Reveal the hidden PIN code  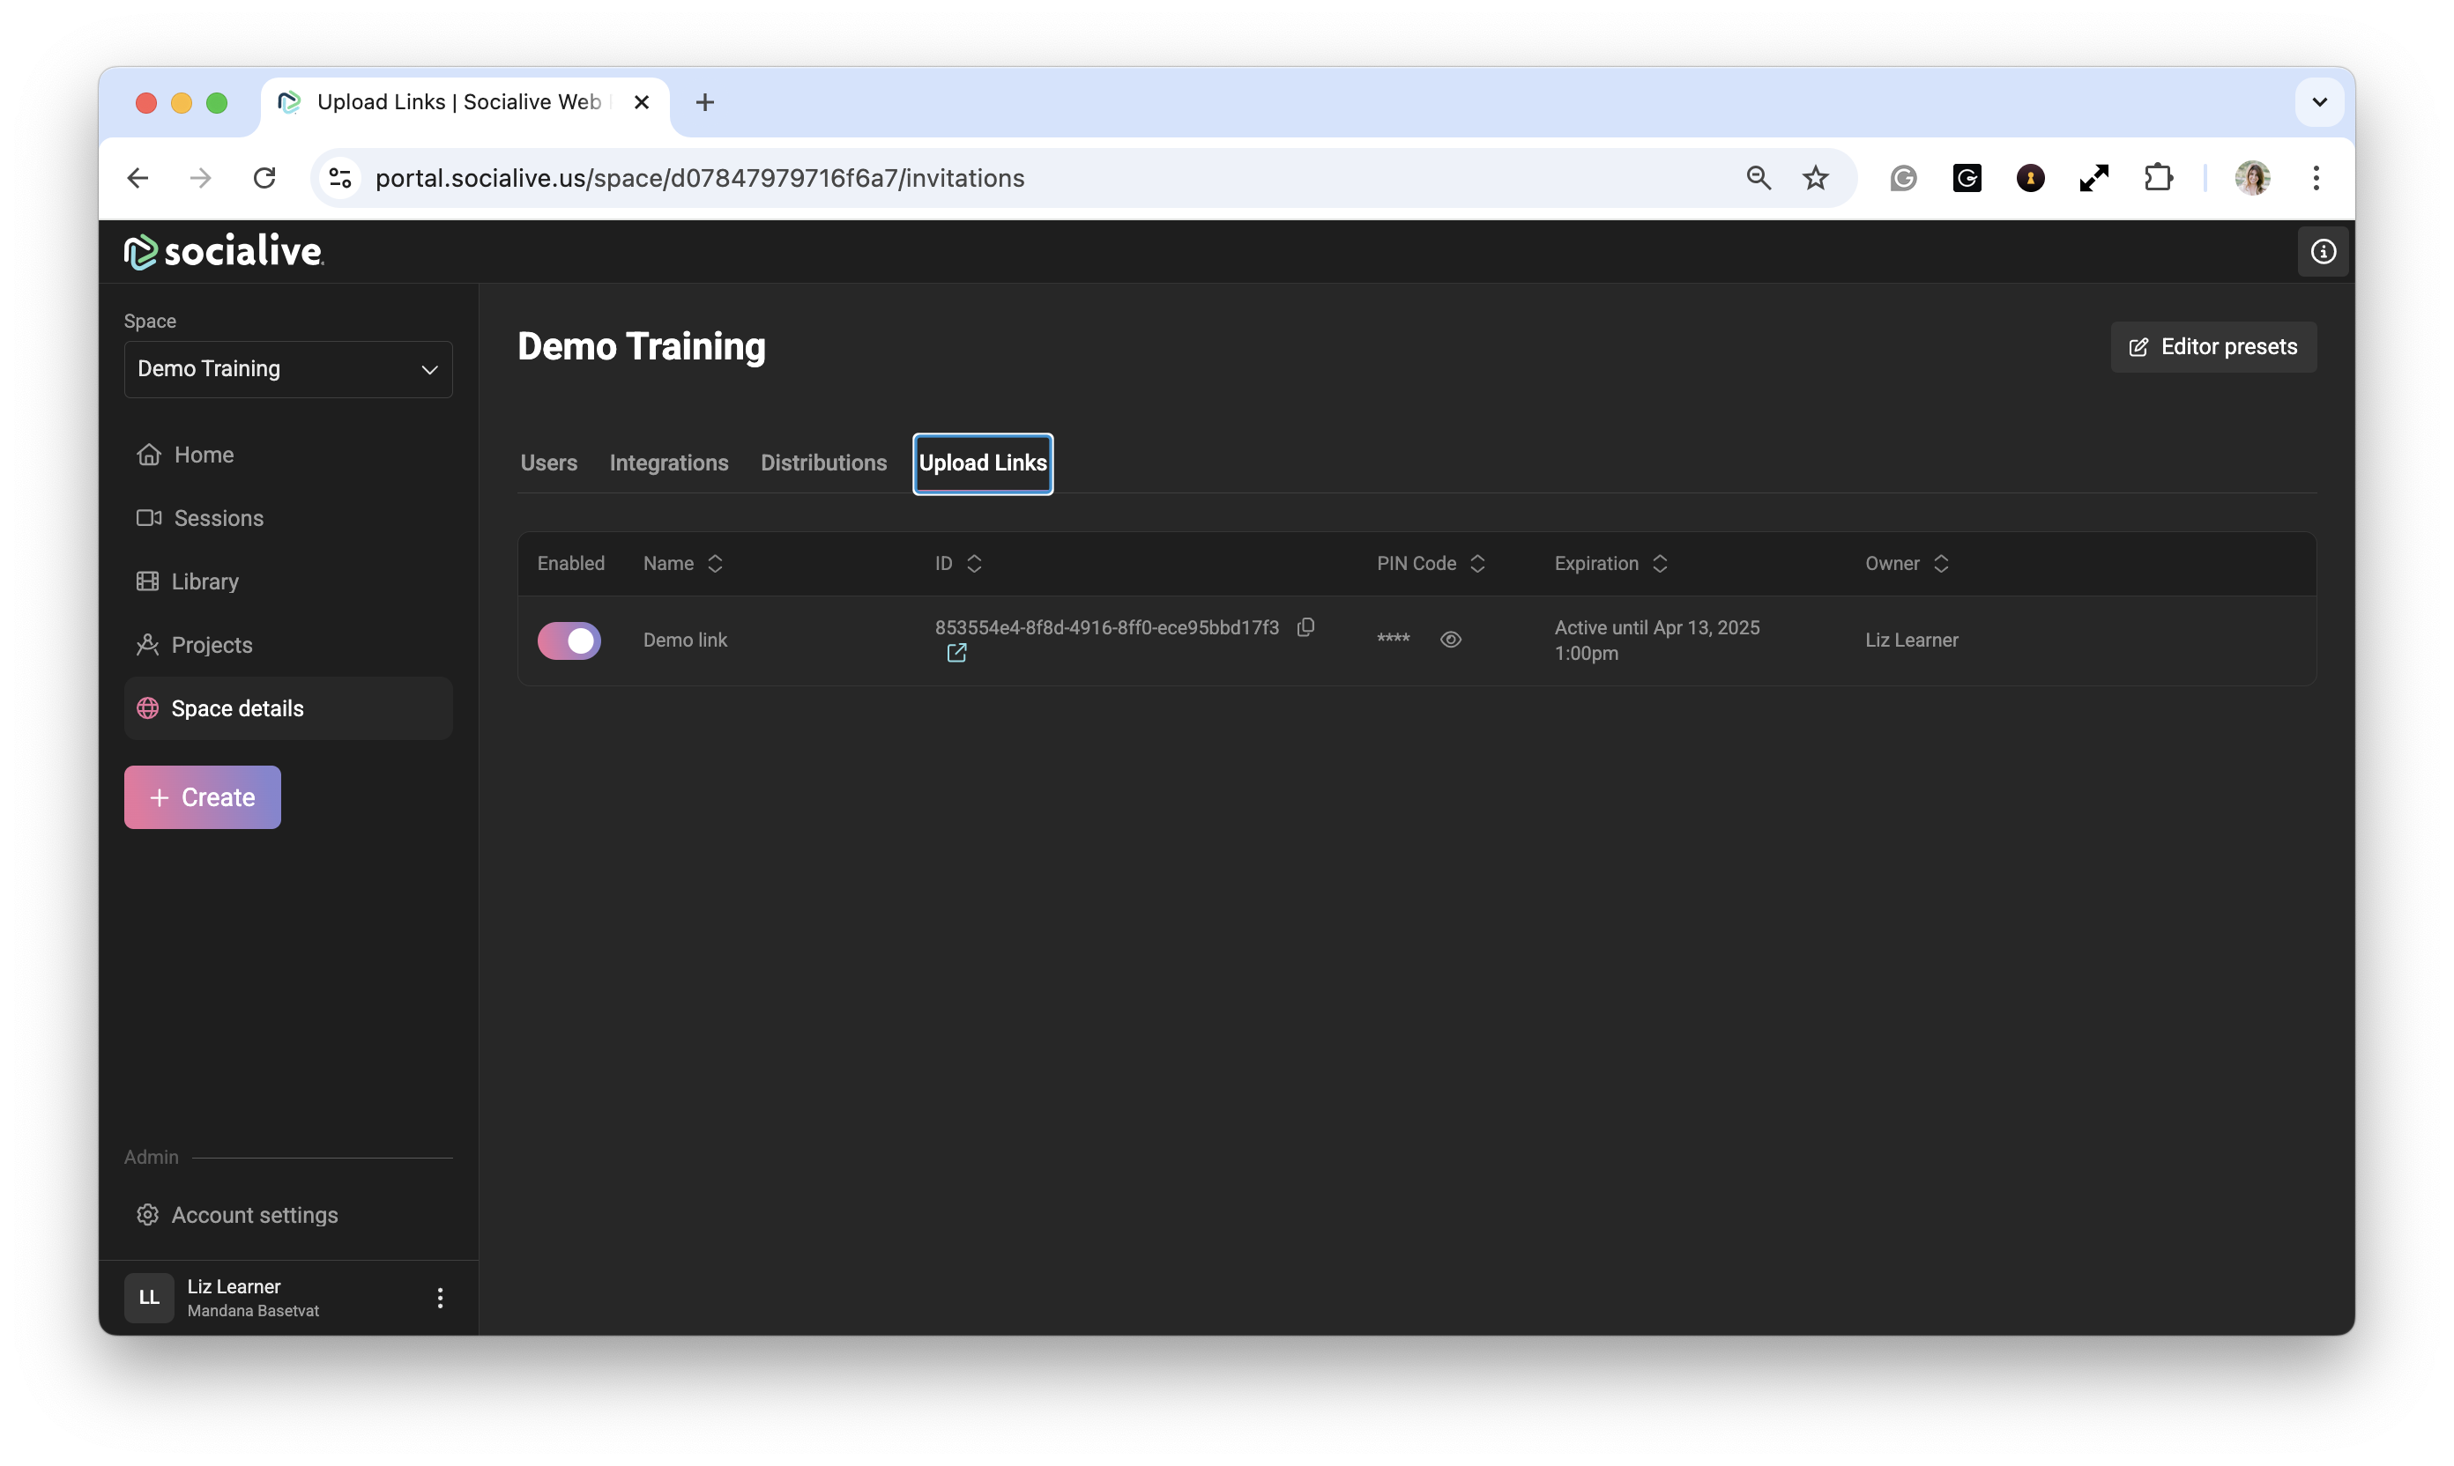[x=1450, y=640]
